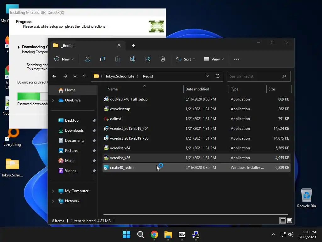The width and height of the screenshot is (322, 242).
Task: Select the dotNetFx40_Full_setup file icon
Action: click(106, 99)
